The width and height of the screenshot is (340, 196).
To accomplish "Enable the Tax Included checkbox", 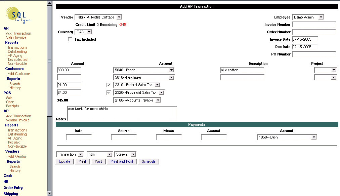I will coord(70,39).
